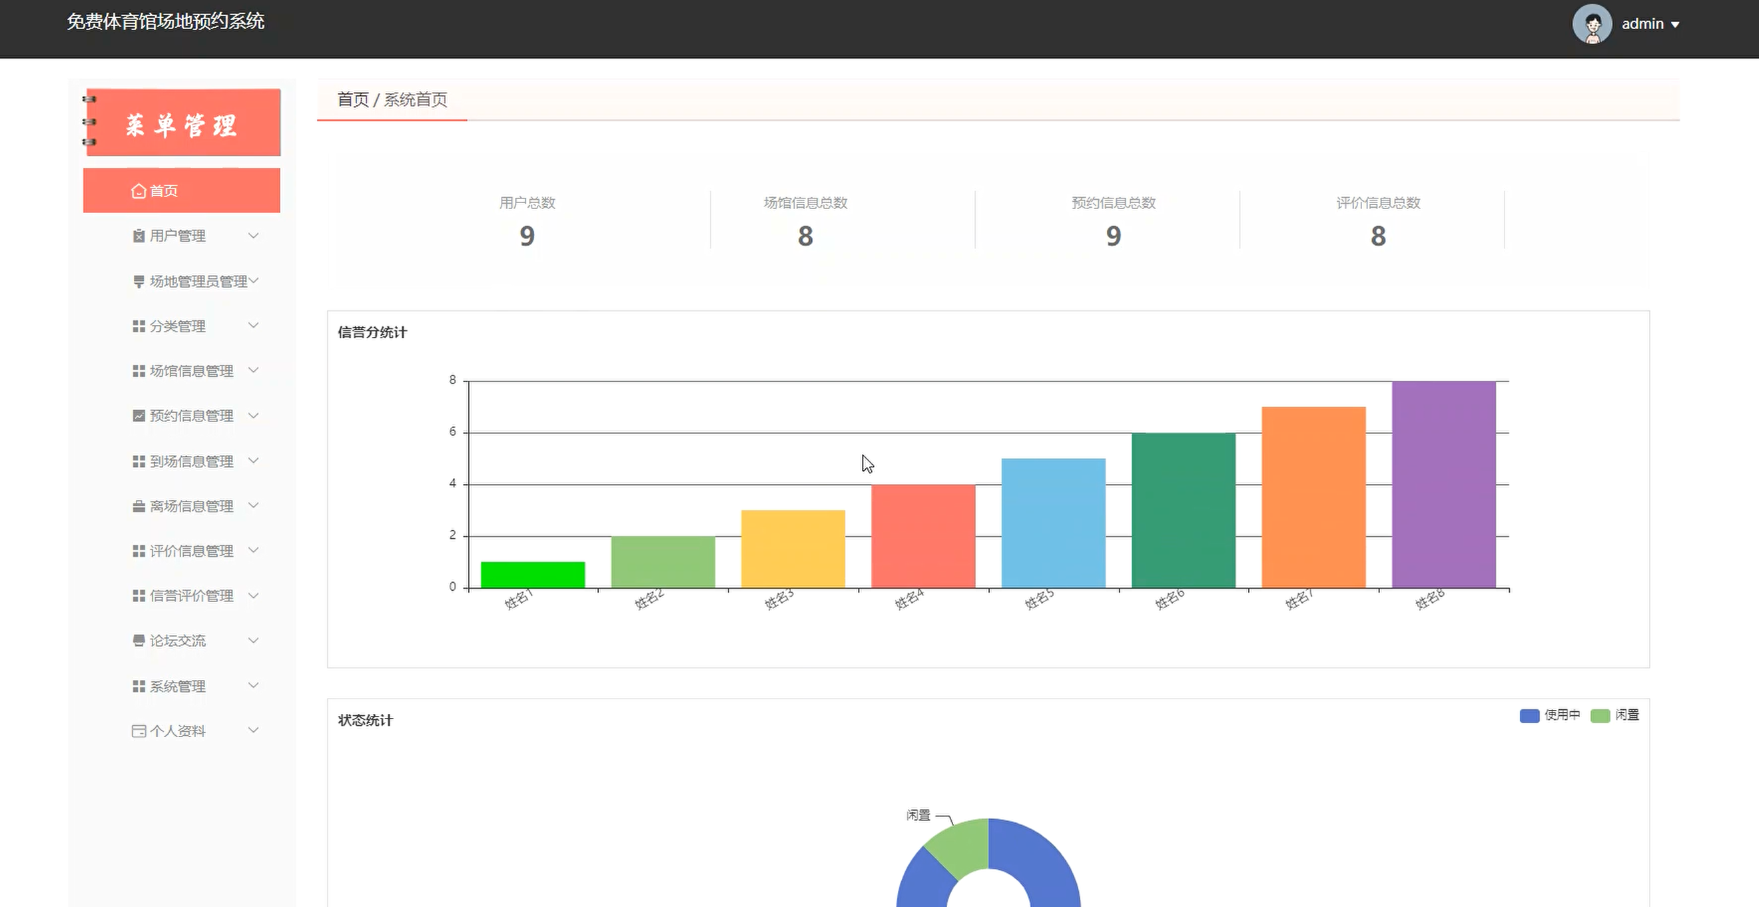Screen dimensions: 1759x907
Task: Expand the 场地管理员管理 chevron
Action: (253, 281)
